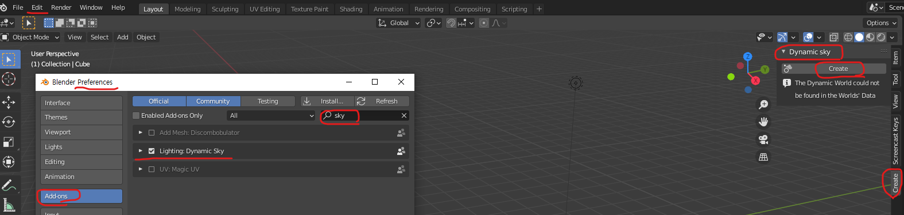Expand the UV: Magic UV entry

coord(140,169)
